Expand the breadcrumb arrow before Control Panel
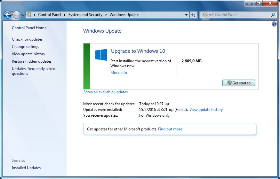The height and width of the screenshot is (179, 280). (x=35, y=15)
